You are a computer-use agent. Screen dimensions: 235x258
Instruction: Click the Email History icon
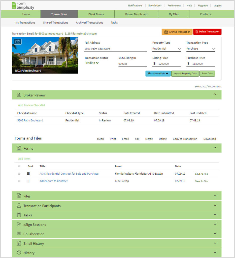[19, 243]
